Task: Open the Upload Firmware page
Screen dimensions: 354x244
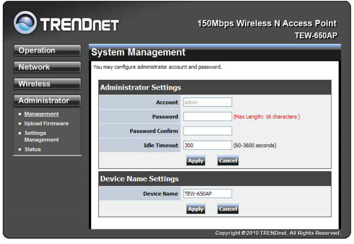Action: point(47,124)
